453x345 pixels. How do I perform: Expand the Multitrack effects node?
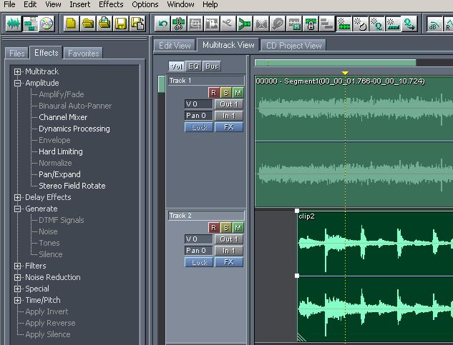(x=18, y=71)
